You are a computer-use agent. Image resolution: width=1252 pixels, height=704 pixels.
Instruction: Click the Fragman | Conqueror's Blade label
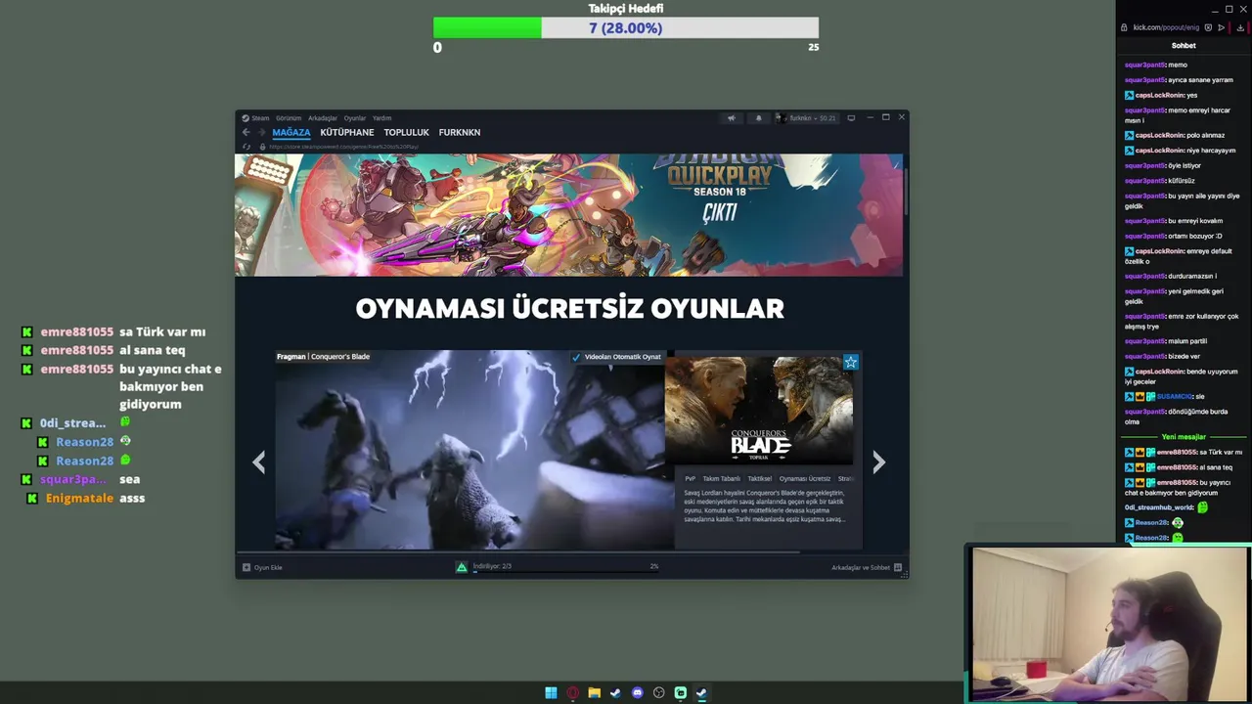tap(323, 357)
